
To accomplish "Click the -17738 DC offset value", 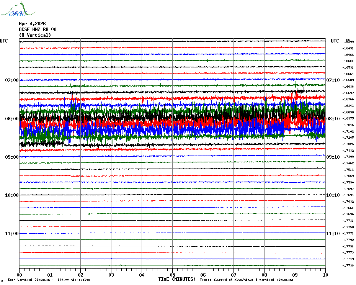I will 348,265.
